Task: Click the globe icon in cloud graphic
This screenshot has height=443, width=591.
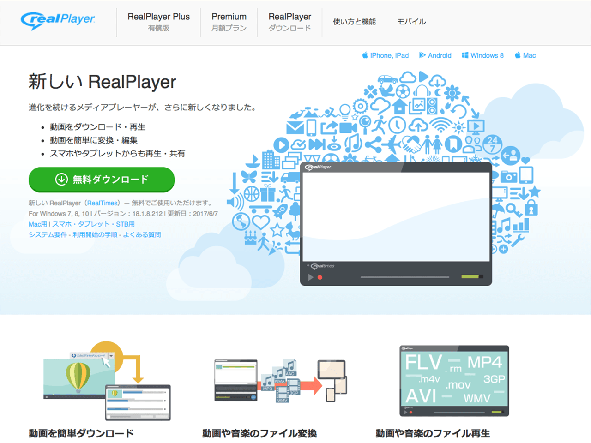Action: click(241, 221)
